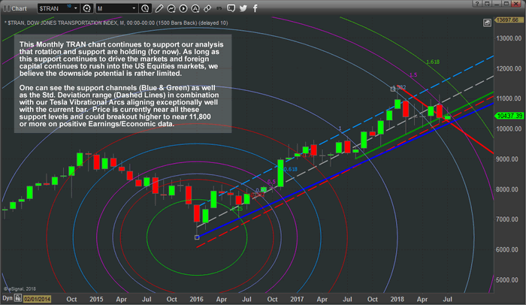Open the alerts A icon
Screen dimensions: 526x305
[x=195, y=8]
